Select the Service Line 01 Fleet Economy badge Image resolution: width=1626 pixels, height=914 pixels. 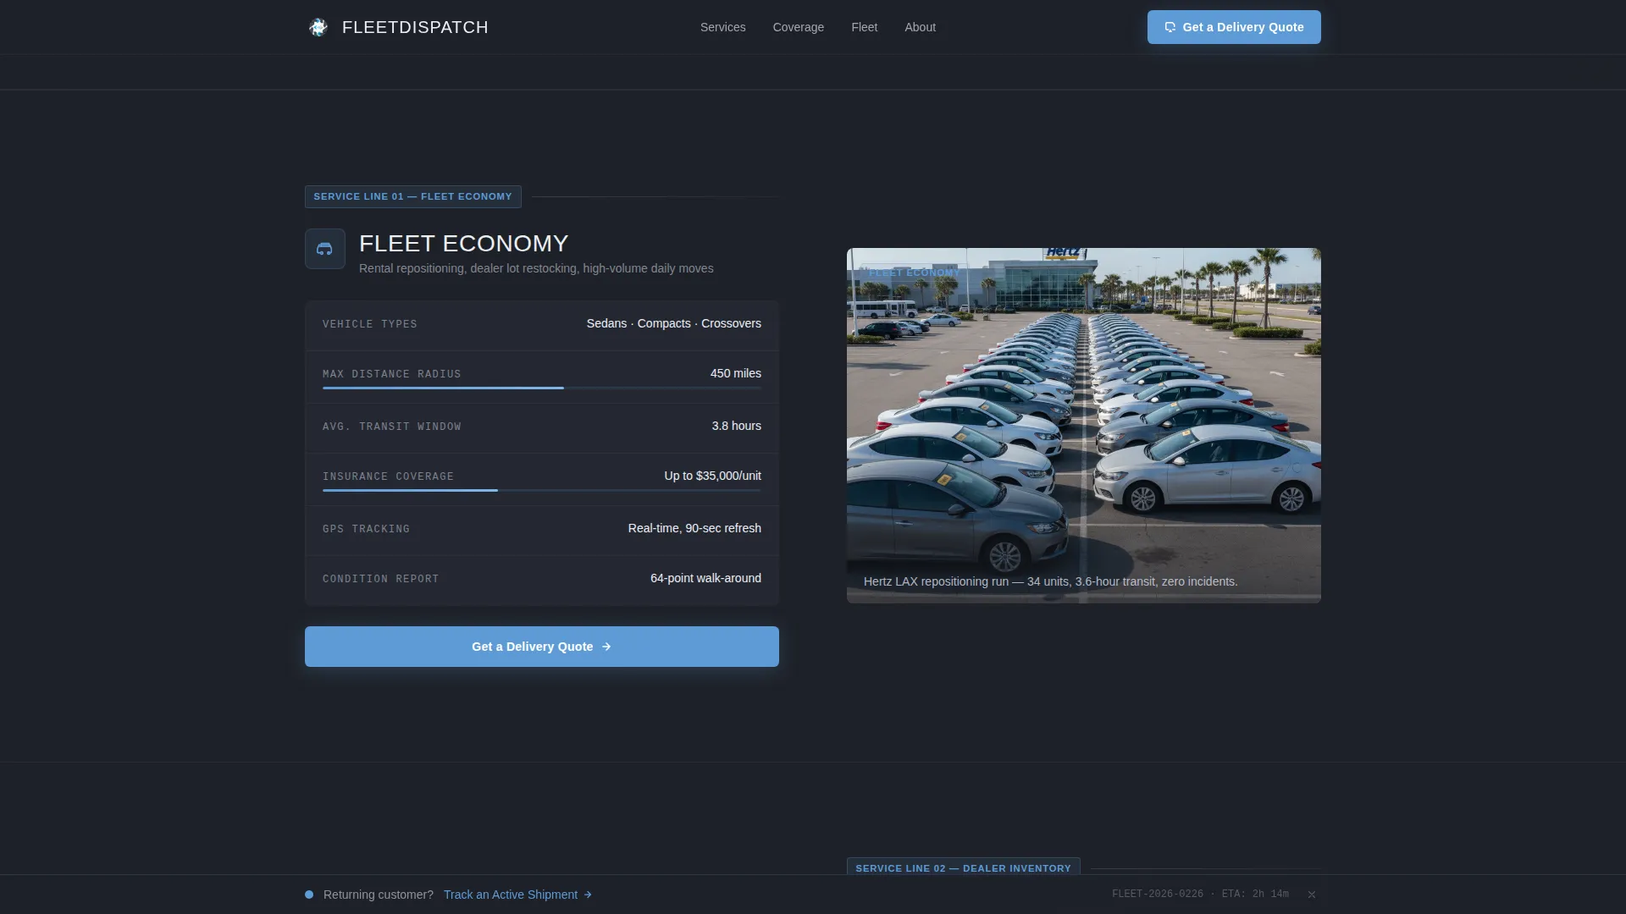(x=412, y=196)
